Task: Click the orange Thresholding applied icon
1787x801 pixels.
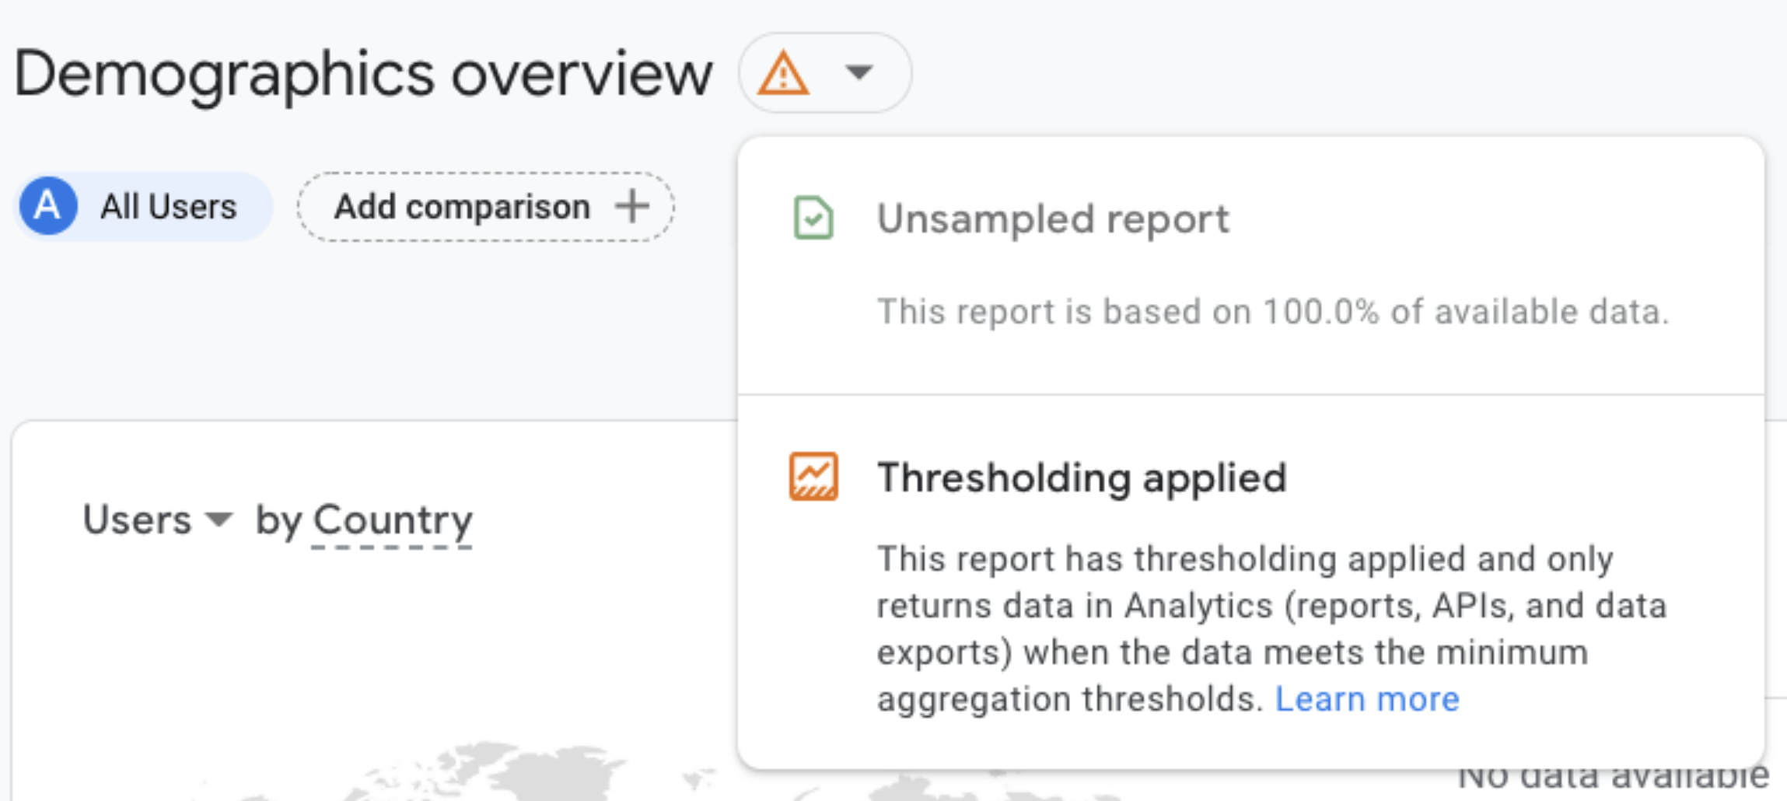Action: (813, 476)
